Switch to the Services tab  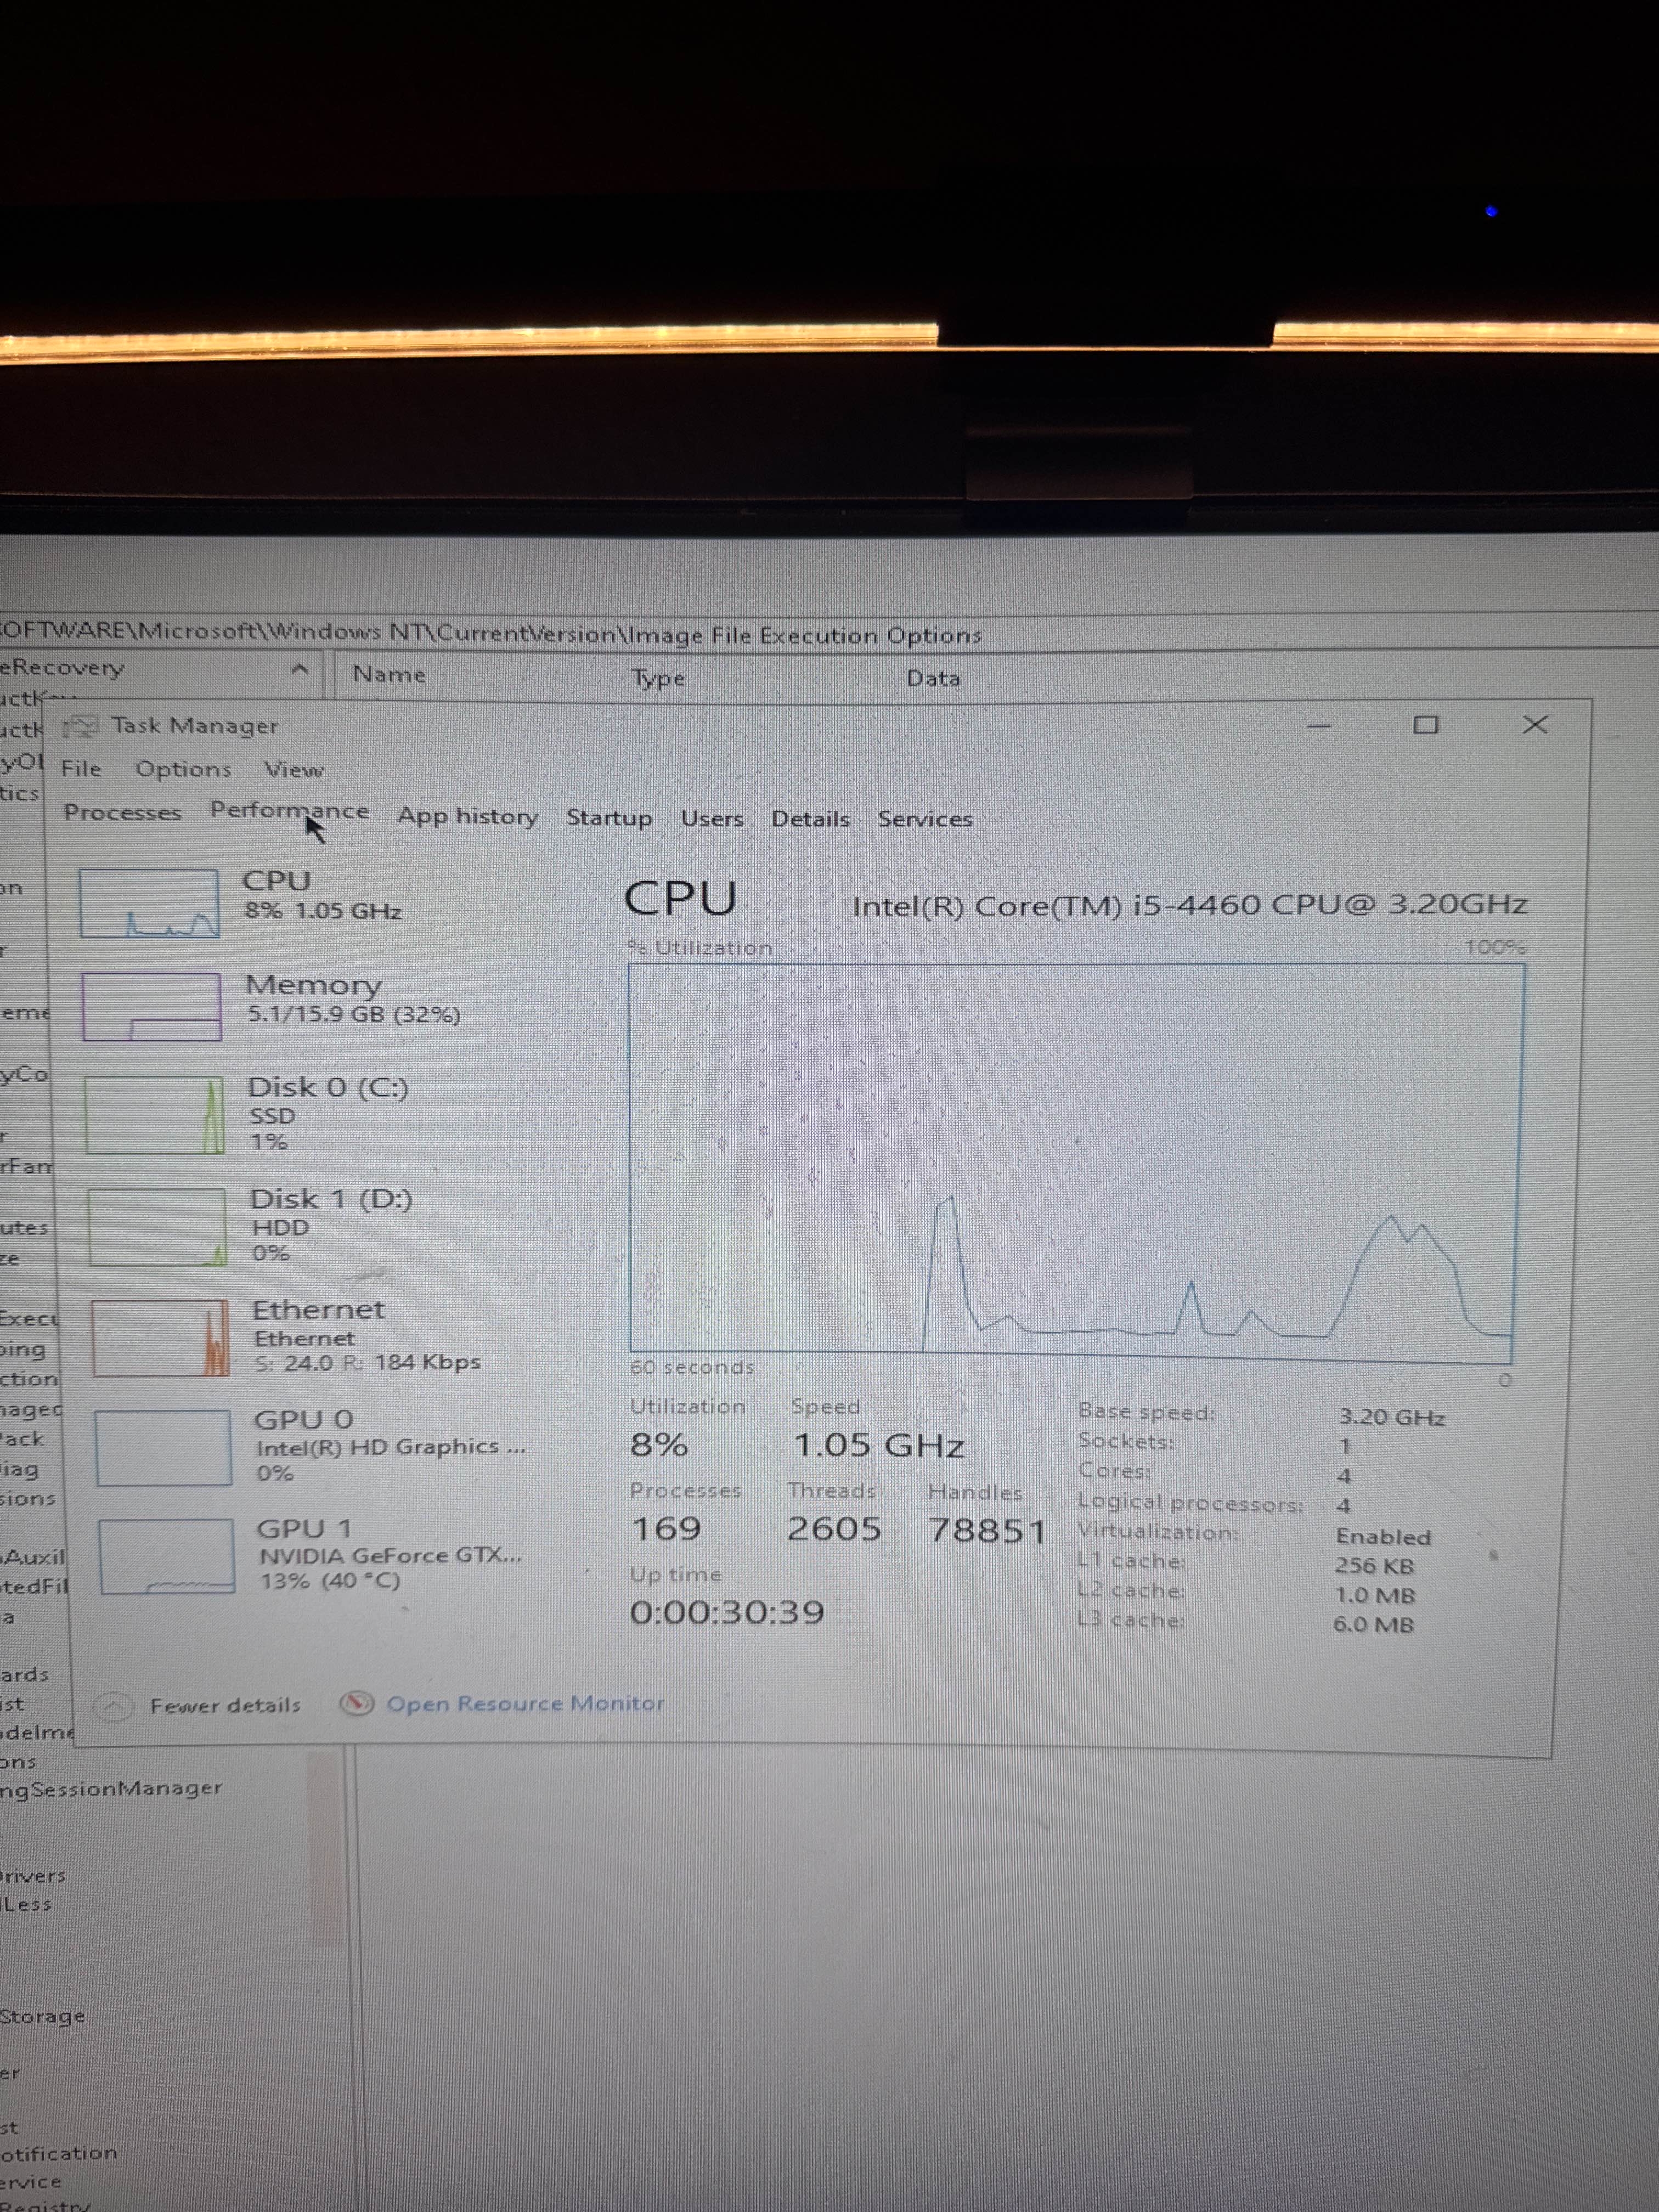click(924, 819)
